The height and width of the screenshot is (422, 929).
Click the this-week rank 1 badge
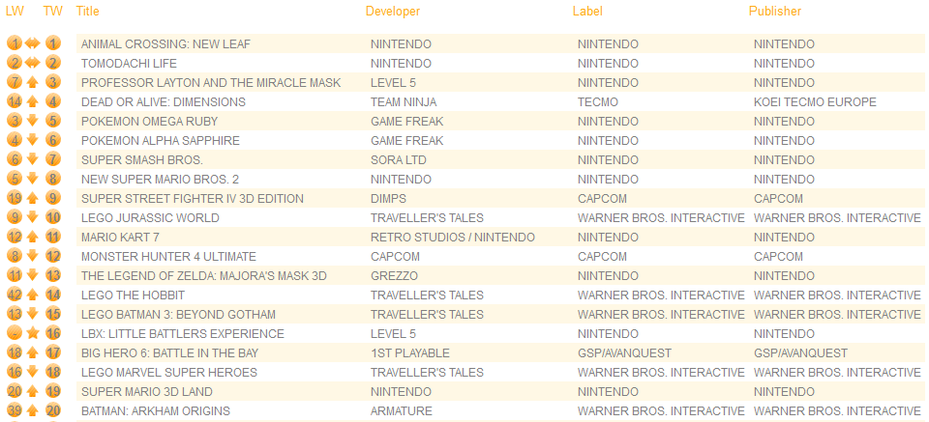53,43
